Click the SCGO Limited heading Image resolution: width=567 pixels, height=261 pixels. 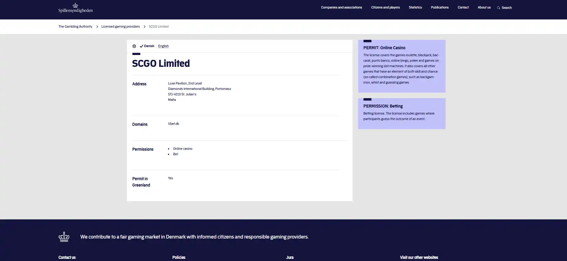click(161, 63)
